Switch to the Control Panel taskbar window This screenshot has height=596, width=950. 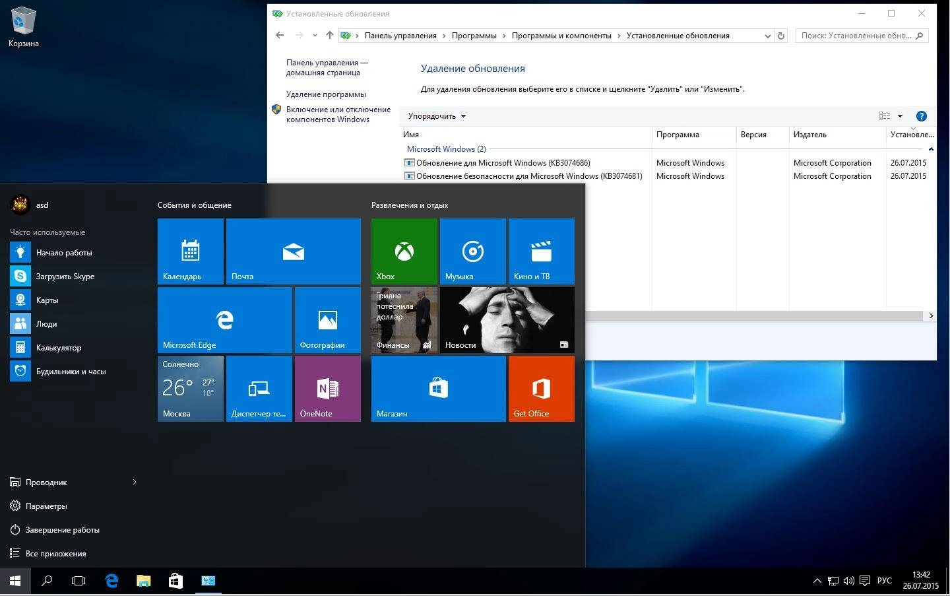pyautogui.click(x=208, y=581)
